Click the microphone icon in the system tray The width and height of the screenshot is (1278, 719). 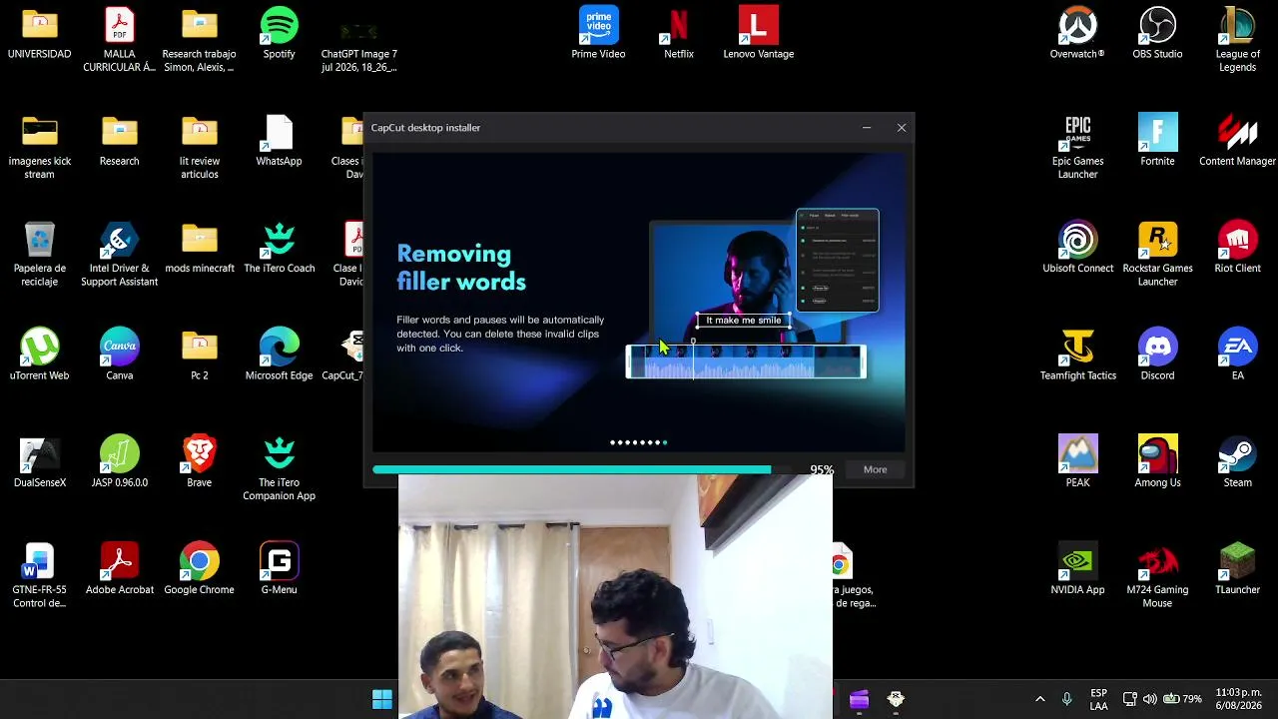[1067, 699]
